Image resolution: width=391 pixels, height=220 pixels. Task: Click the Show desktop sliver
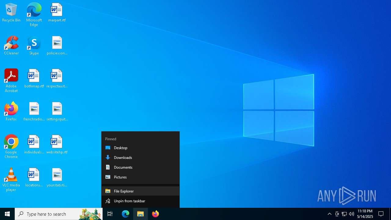[390, 214]
